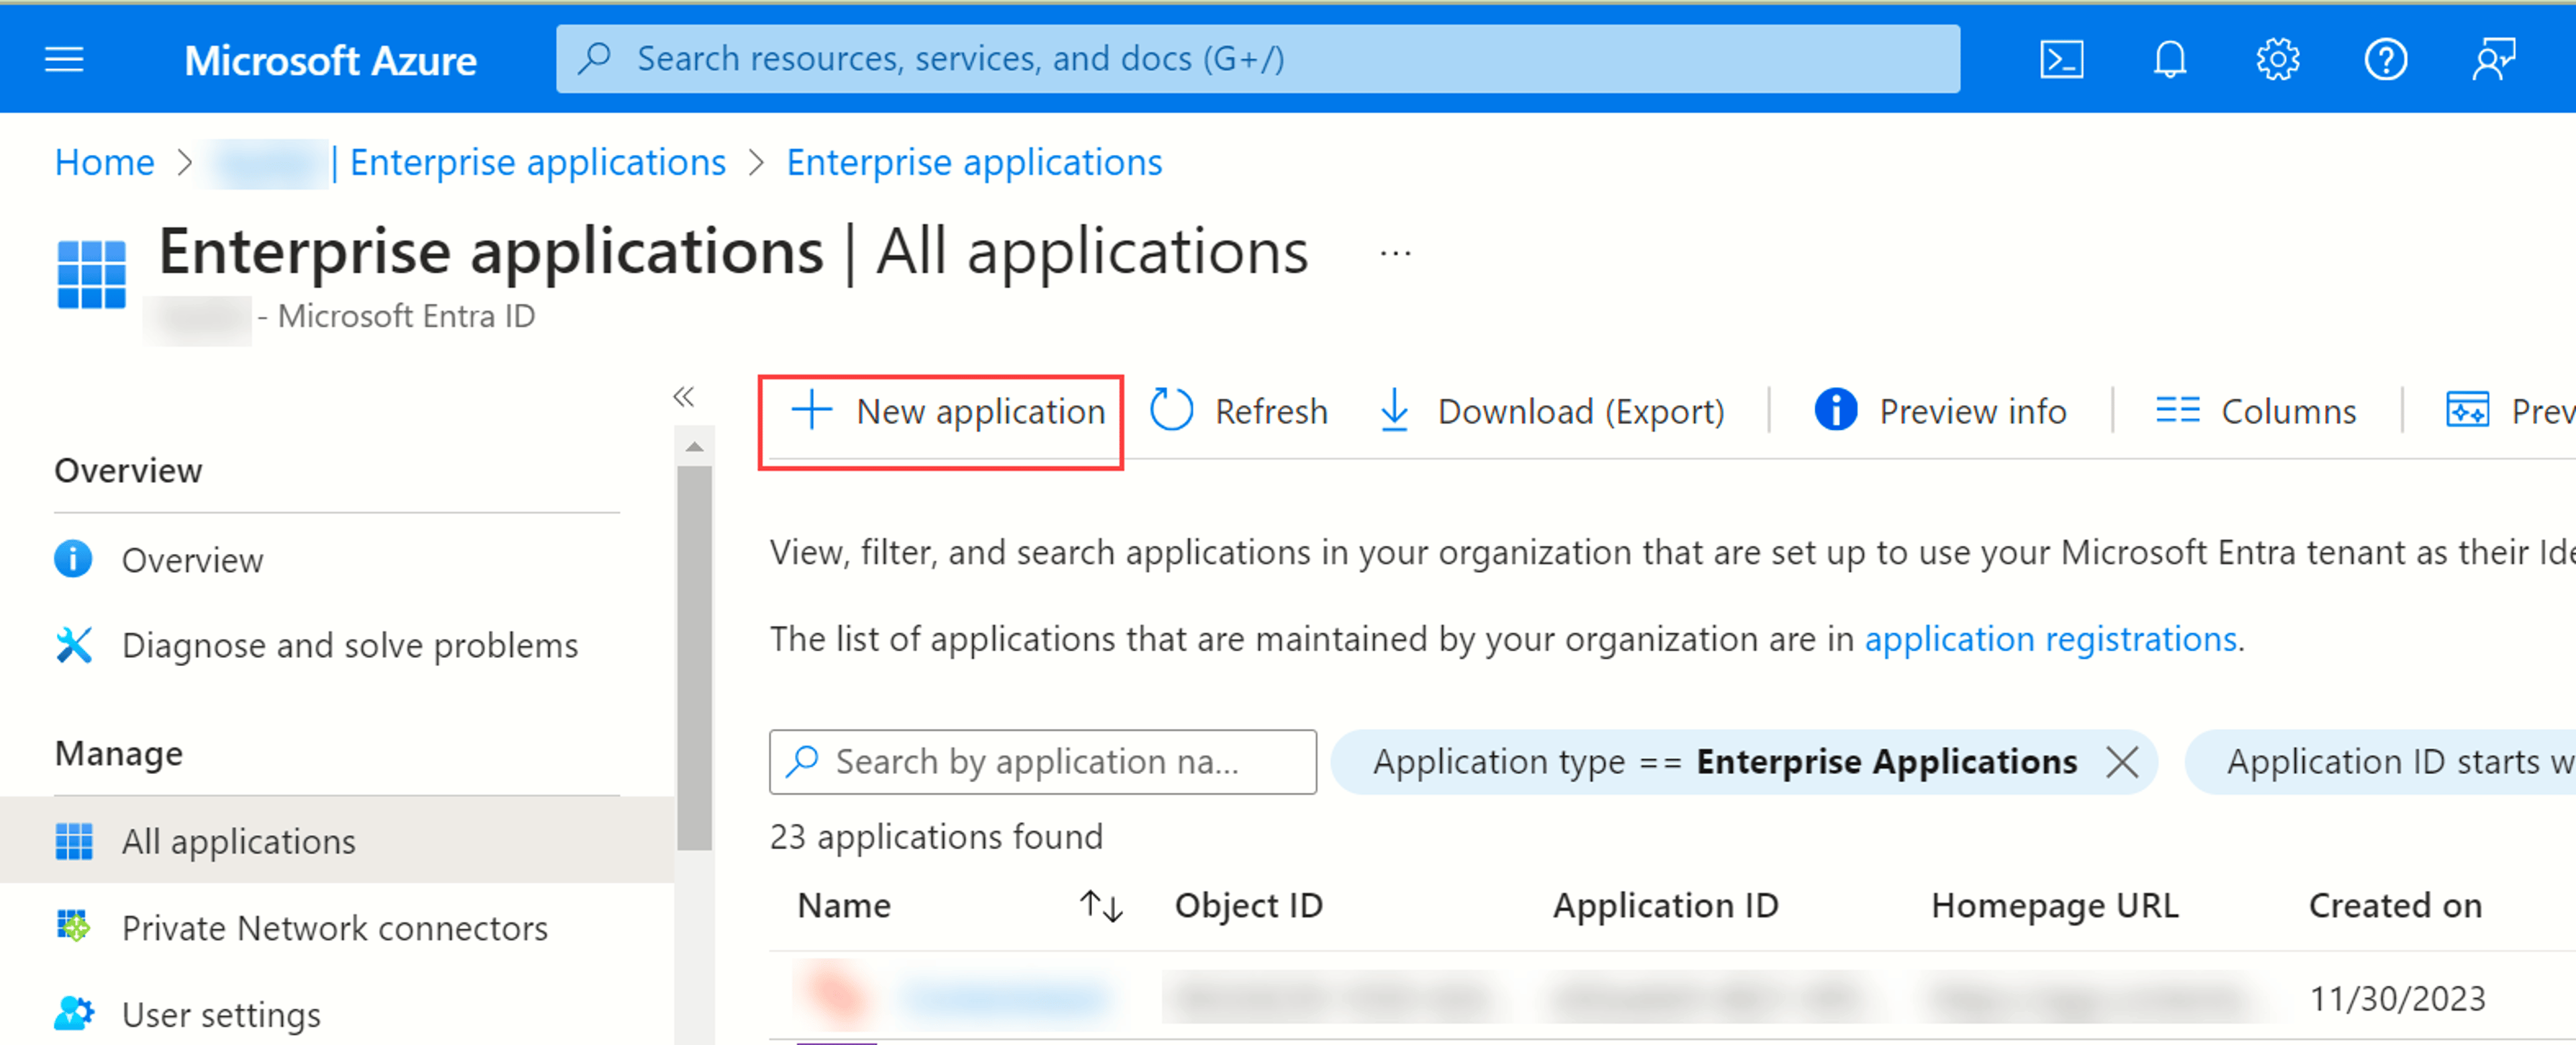Sort the list by Name column
This screenshot has height=1045, width=2576.
[1101, 906]
